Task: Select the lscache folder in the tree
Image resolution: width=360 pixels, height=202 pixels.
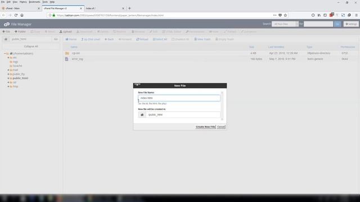Action: point(17,66)
